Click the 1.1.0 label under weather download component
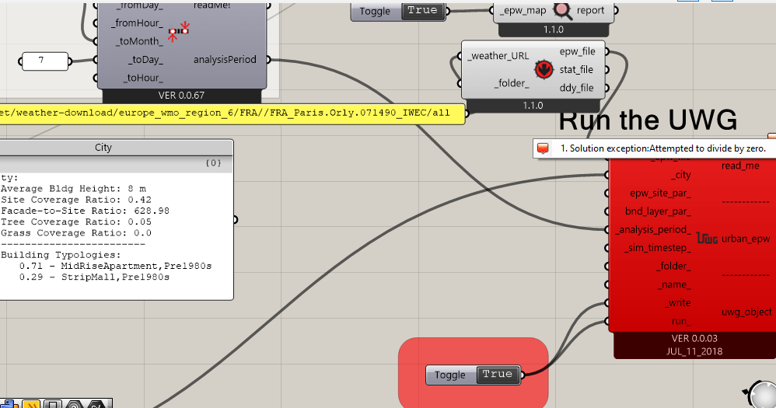Screen dimensions: 776x408 [x=533, y=106]
